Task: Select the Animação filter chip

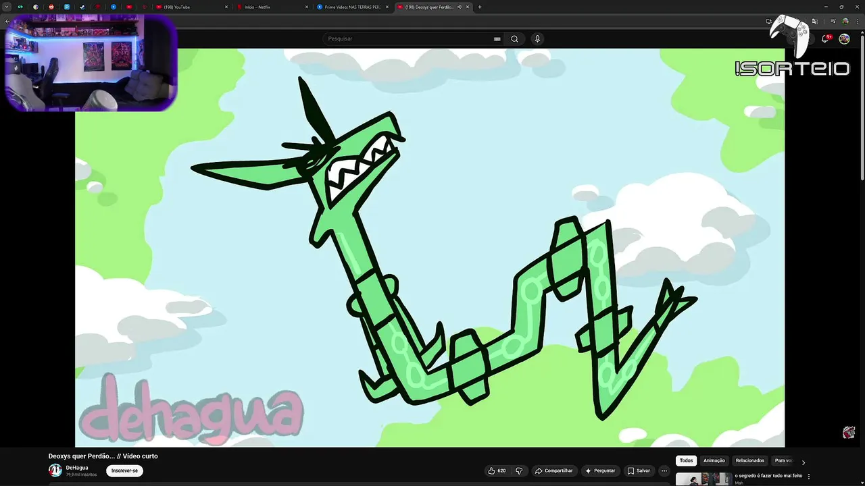Action: pyautogui.click(x=714, y=460)
